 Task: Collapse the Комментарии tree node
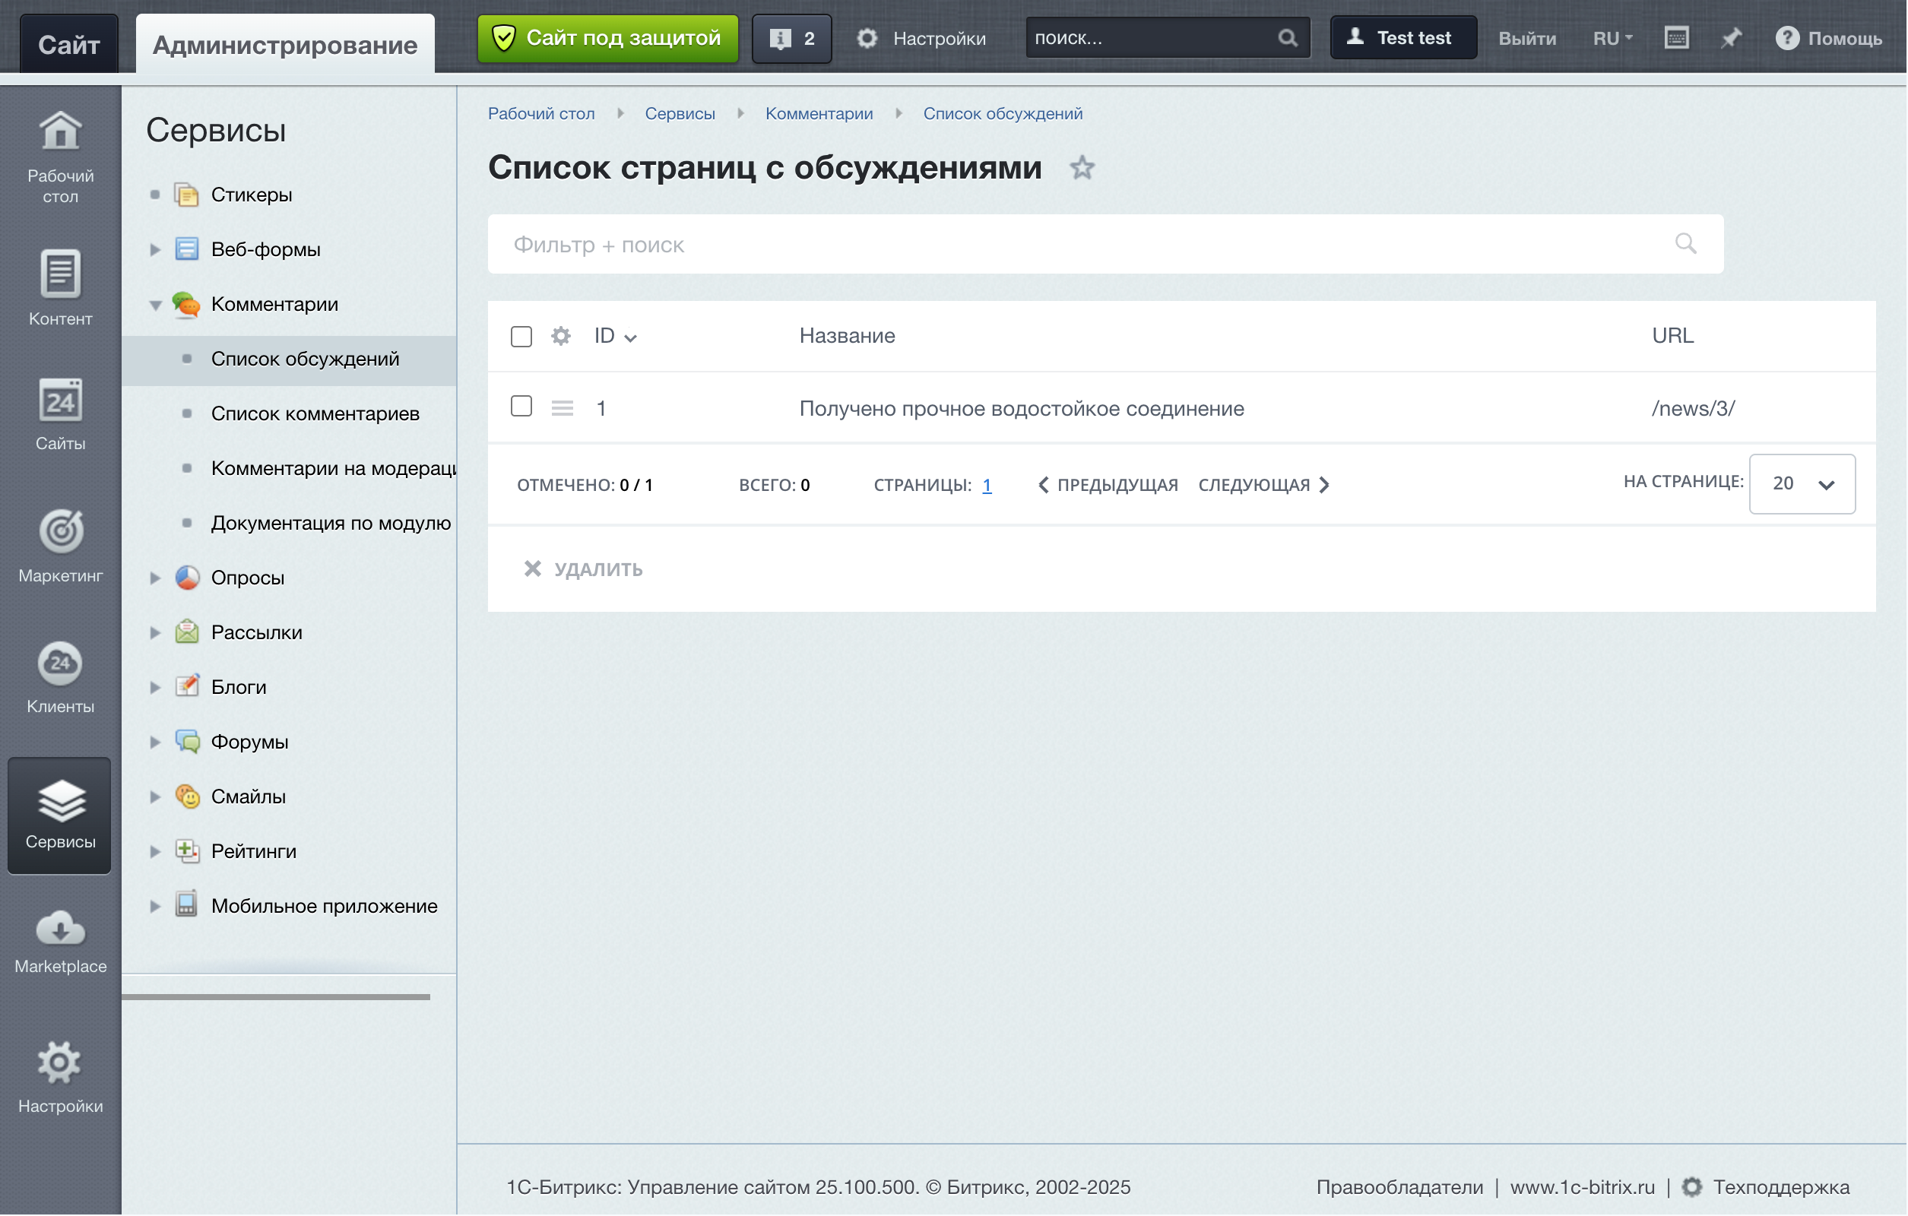coord(155,305)
